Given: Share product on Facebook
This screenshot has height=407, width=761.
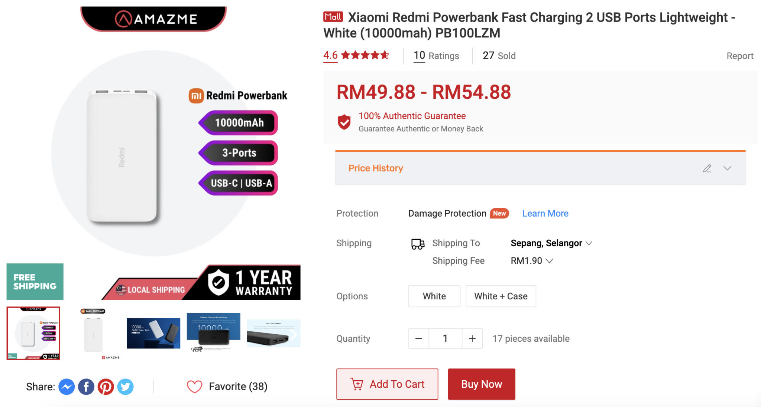Looking at the screenshot, I should tap(86, 387).
